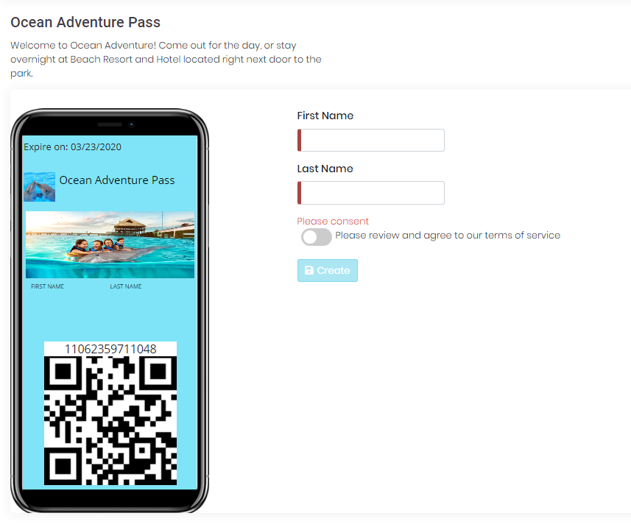Click the dolphin swim banner image
The image size is (631, 530).
110,244
